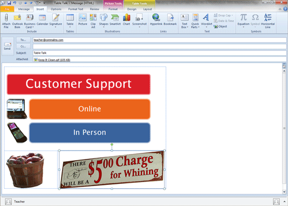Open the Clip Art pane
Image resolution: width=288 pixels, height=206 pixels.
(93, 21)
